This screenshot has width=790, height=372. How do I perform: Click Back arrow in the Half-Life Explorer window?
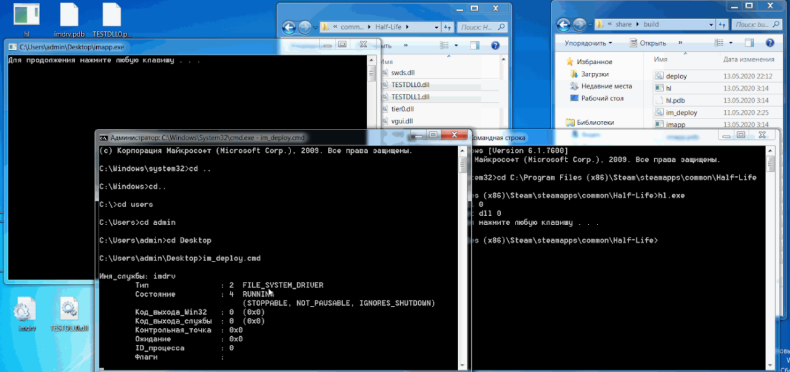[x=289, y=27]
